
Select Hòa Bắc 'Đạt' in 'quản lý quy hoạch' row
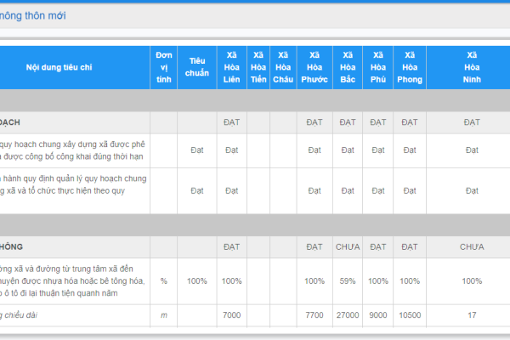[348, 190]
